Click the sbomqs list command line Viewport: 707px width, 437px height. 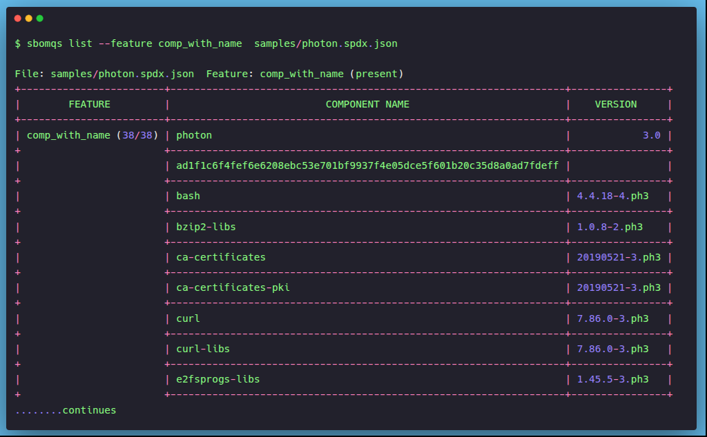pyautogui.click(x=206, y=43)
